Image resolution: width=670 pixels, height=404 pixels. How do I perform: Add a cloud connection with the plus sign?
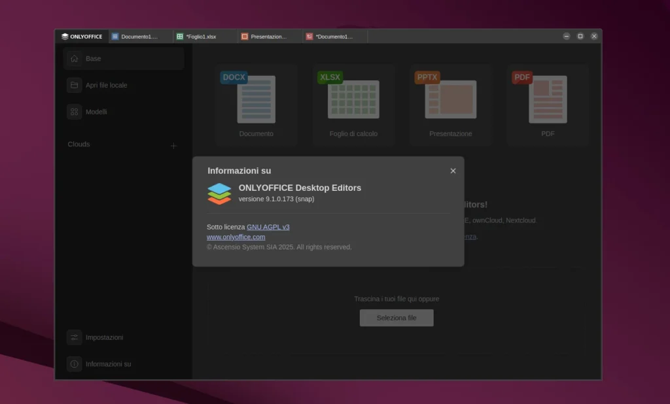(173, 145)
